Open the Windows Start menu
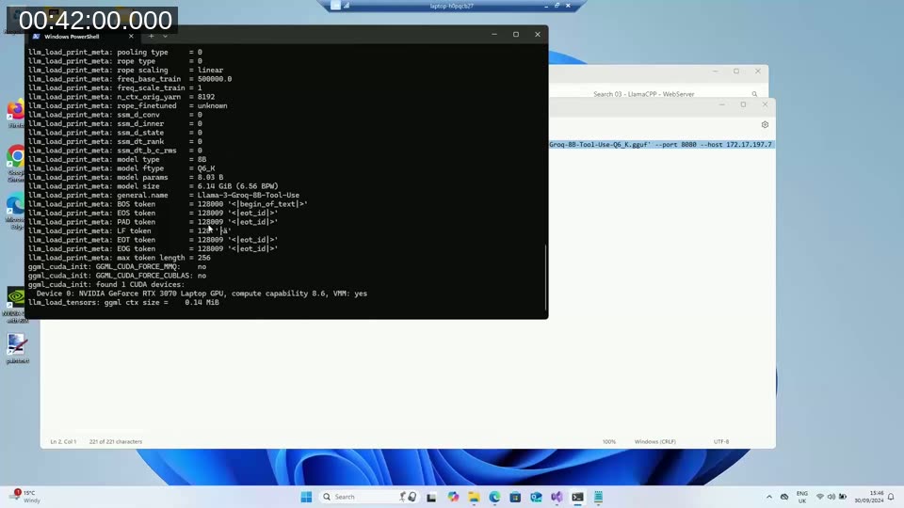The height and width of the screenshot is (508, 904). (306, 497)
